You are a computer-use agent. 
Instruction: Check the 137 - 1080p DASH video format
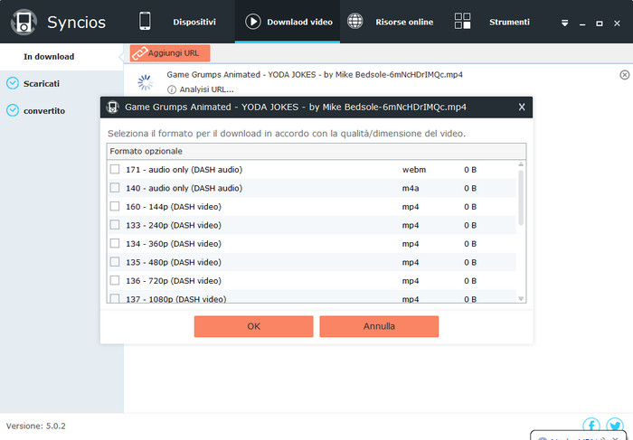coord(115,298)
